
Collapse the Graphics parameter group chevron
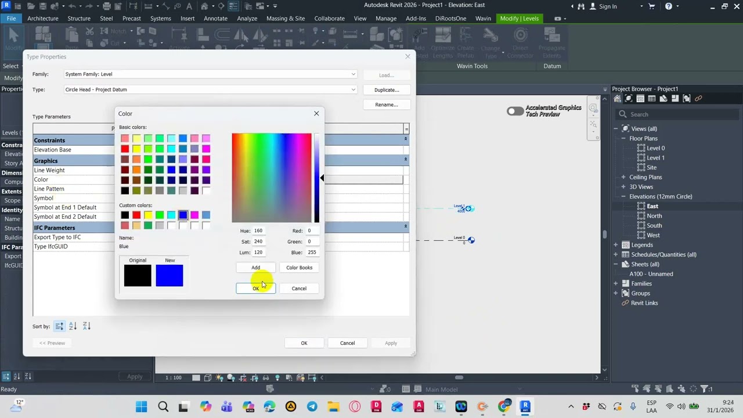405,159
